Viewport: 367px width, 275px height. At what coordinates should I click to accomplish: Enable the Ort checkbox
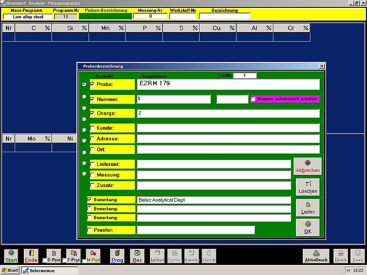(93, 149)
